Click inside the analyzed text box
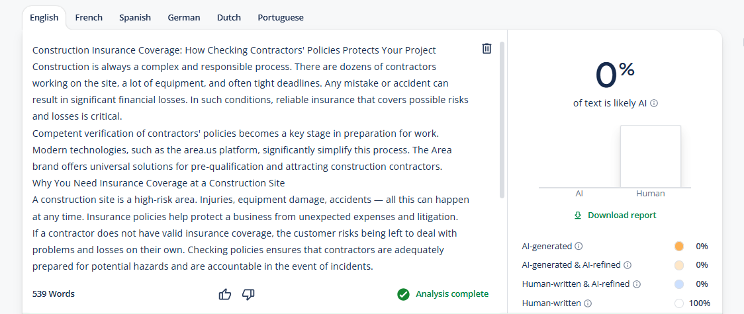Image resolution: width=744 pixels, height=314 pixels. click(x=250, y=158)
